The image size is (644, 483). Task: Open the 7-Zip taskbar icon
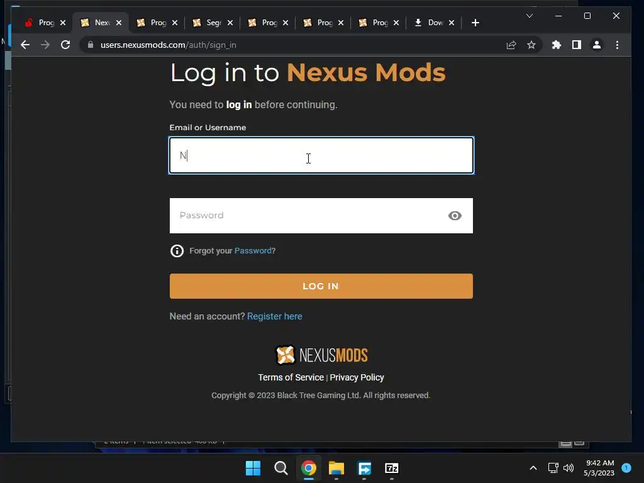391,468
